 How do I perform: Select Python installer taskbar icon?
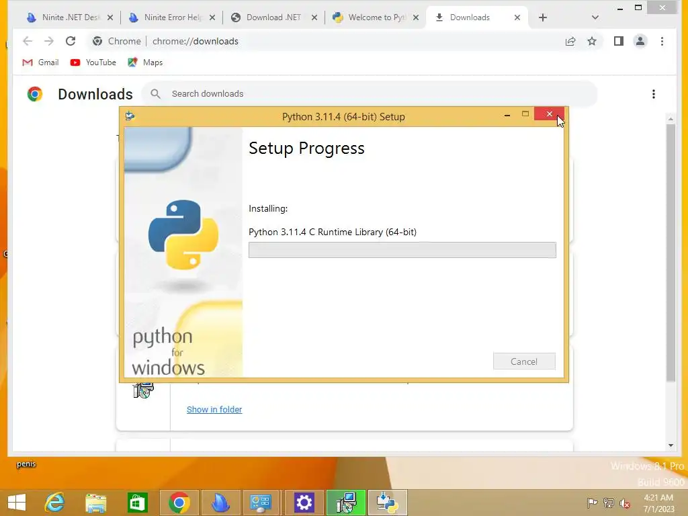pyautogui.click(x=388, y=503)
